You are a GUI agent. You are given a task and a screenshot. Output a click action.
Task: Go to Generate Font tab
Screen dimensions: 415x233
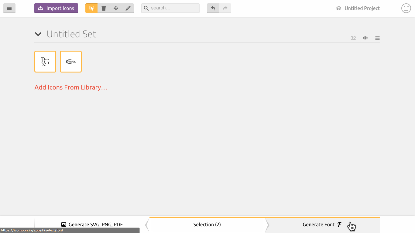tap(322, 225)
